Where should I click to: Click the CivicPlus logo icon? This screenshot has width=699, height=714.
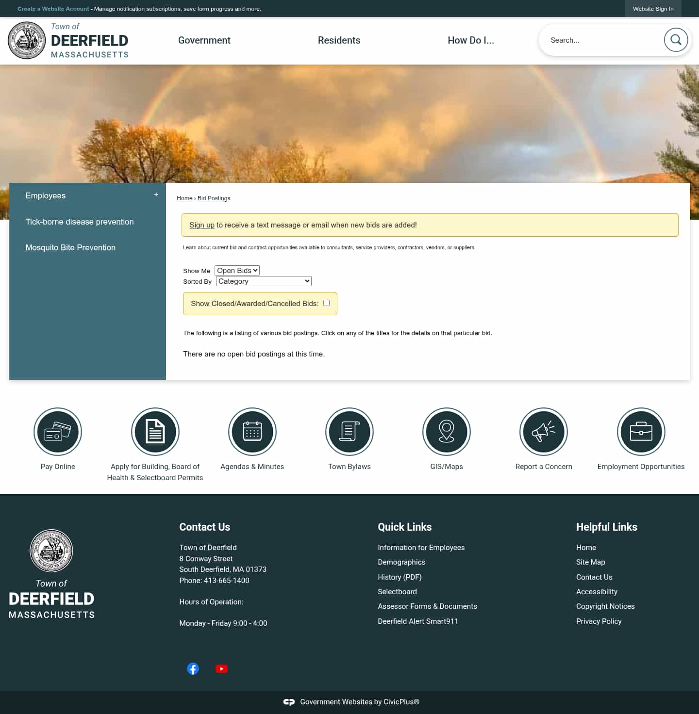289,702
